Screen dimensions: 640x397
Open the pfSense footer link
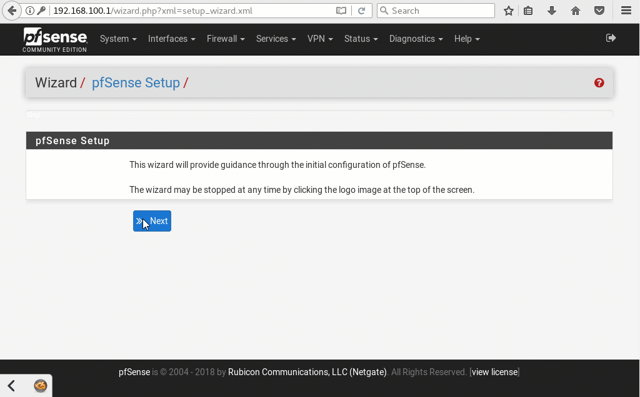pyautogui.click(x=134, y=372)
